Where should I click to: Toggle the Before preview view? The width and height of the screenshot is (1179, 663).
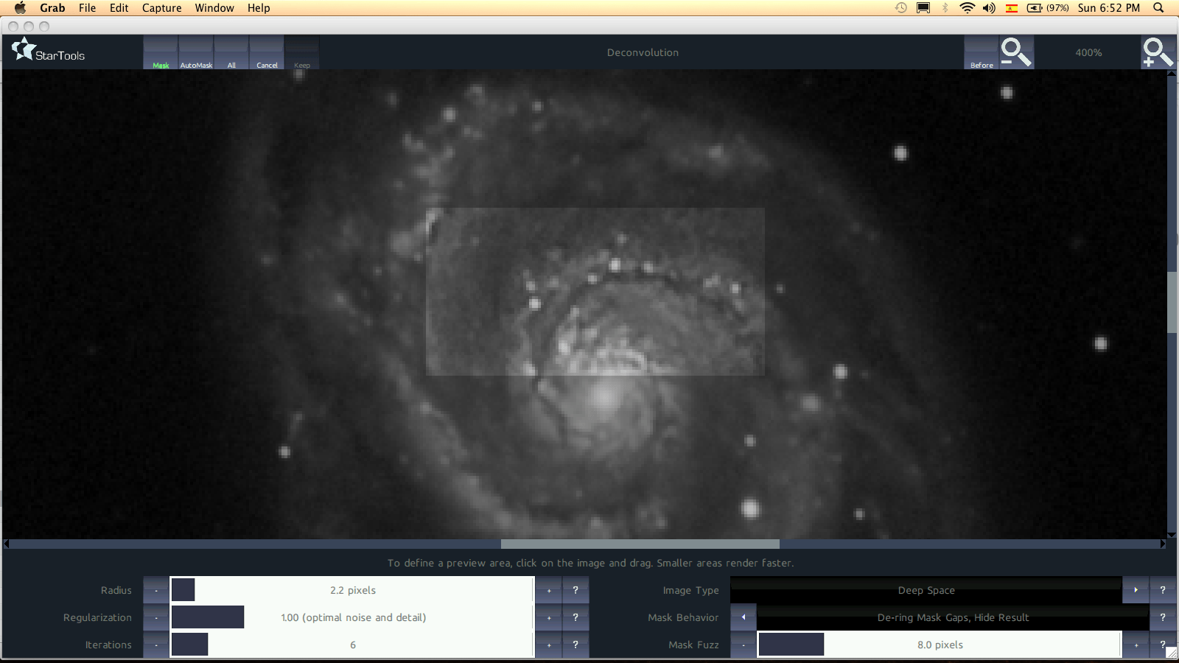click(982, 53)
